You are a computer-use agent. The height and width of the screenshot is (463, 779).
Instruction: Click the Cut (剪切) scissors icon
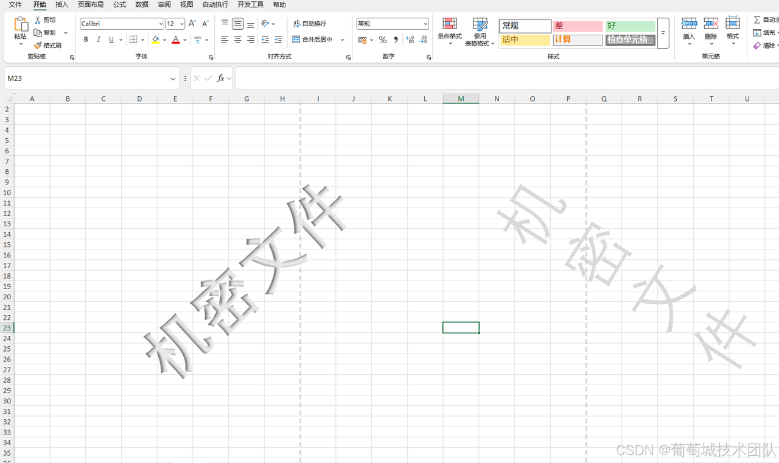[38, 20]
